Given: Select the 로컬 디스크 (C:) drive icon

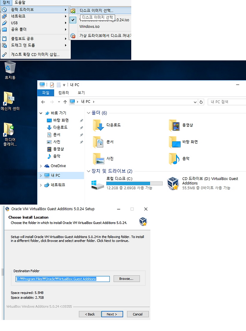Looking at the screenshot, I should click(98, 183).
